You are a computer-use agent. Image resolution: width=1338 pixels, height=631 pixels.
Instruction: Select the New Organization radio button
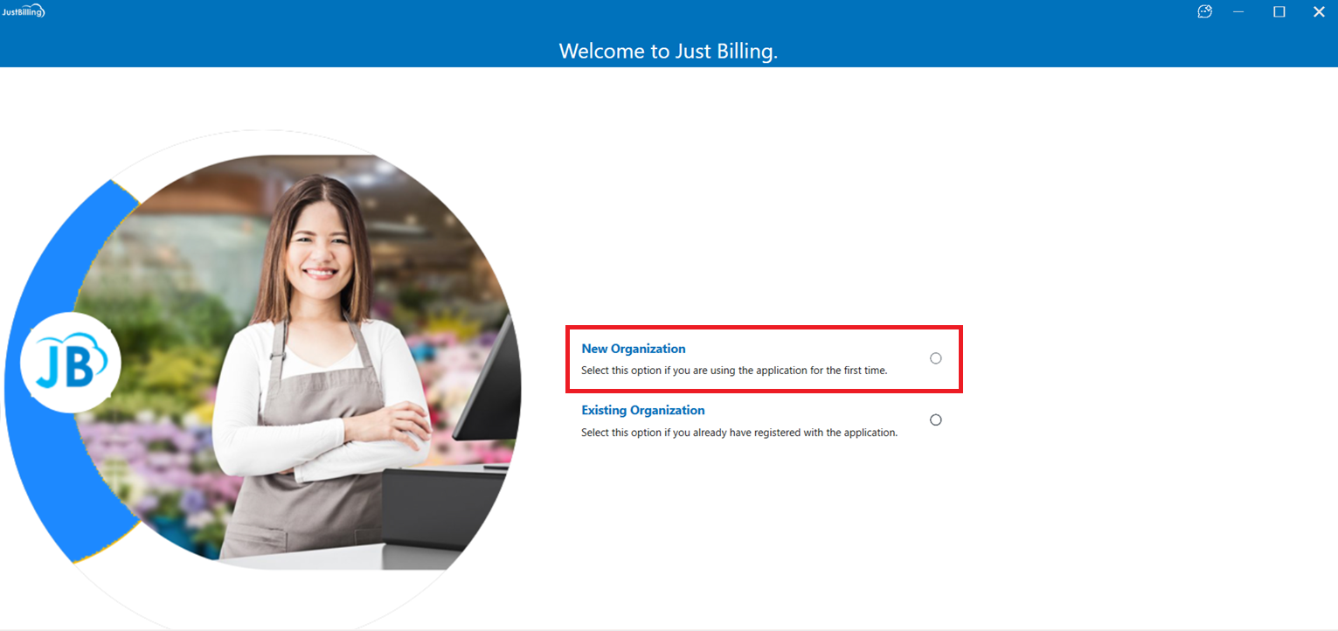point(936,358)
